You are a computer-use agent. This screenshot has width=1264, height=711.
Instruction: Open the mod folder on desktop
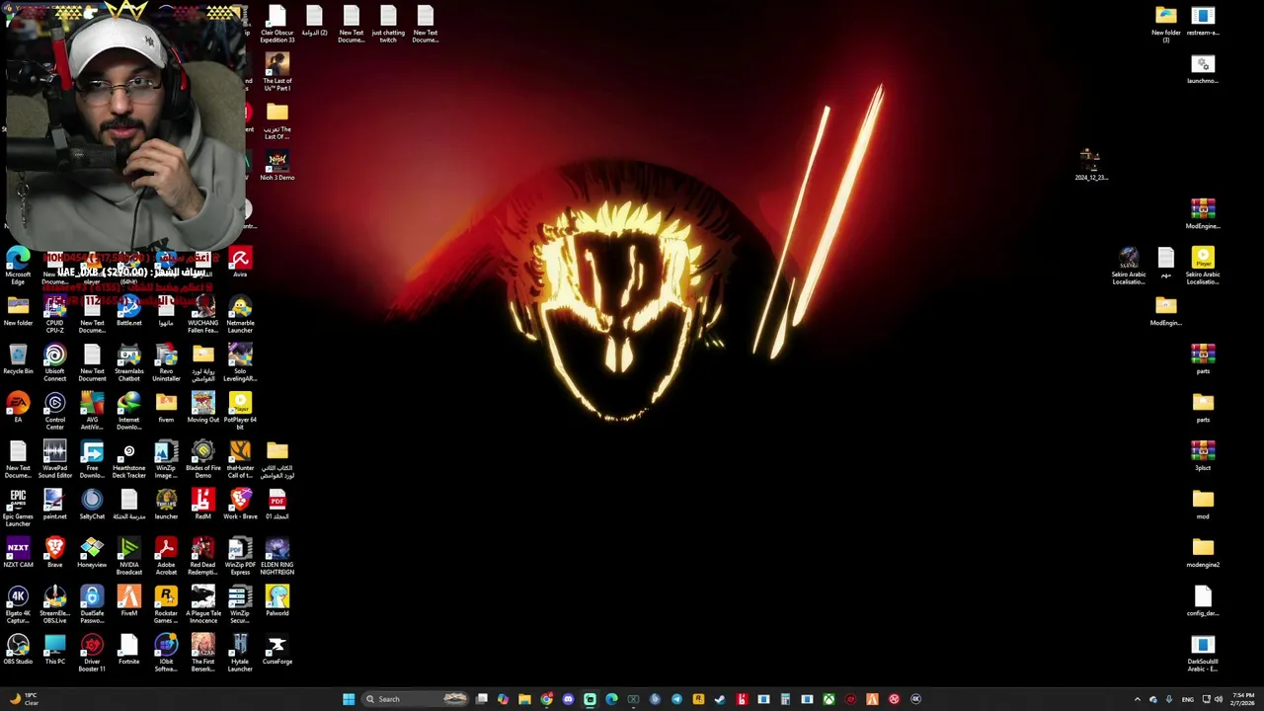tap(1203, 506)
